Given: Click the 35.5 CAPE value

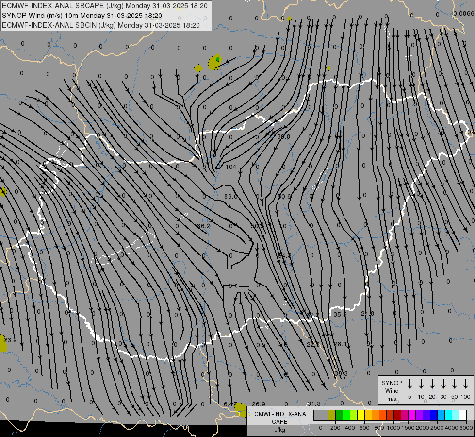Looking at the screenshot, I should pyautogui.click(x=340, y=315).
